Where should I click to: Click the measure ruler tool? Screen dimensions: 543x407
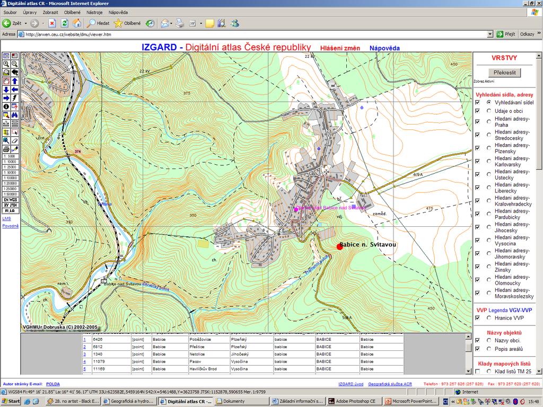(6, 123)
